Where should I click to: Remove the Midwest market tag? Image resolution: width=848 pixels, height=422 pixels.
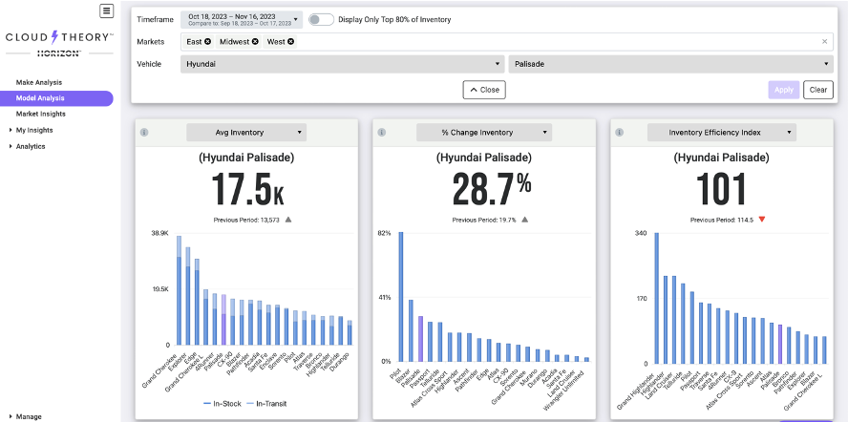coord(255,42)
